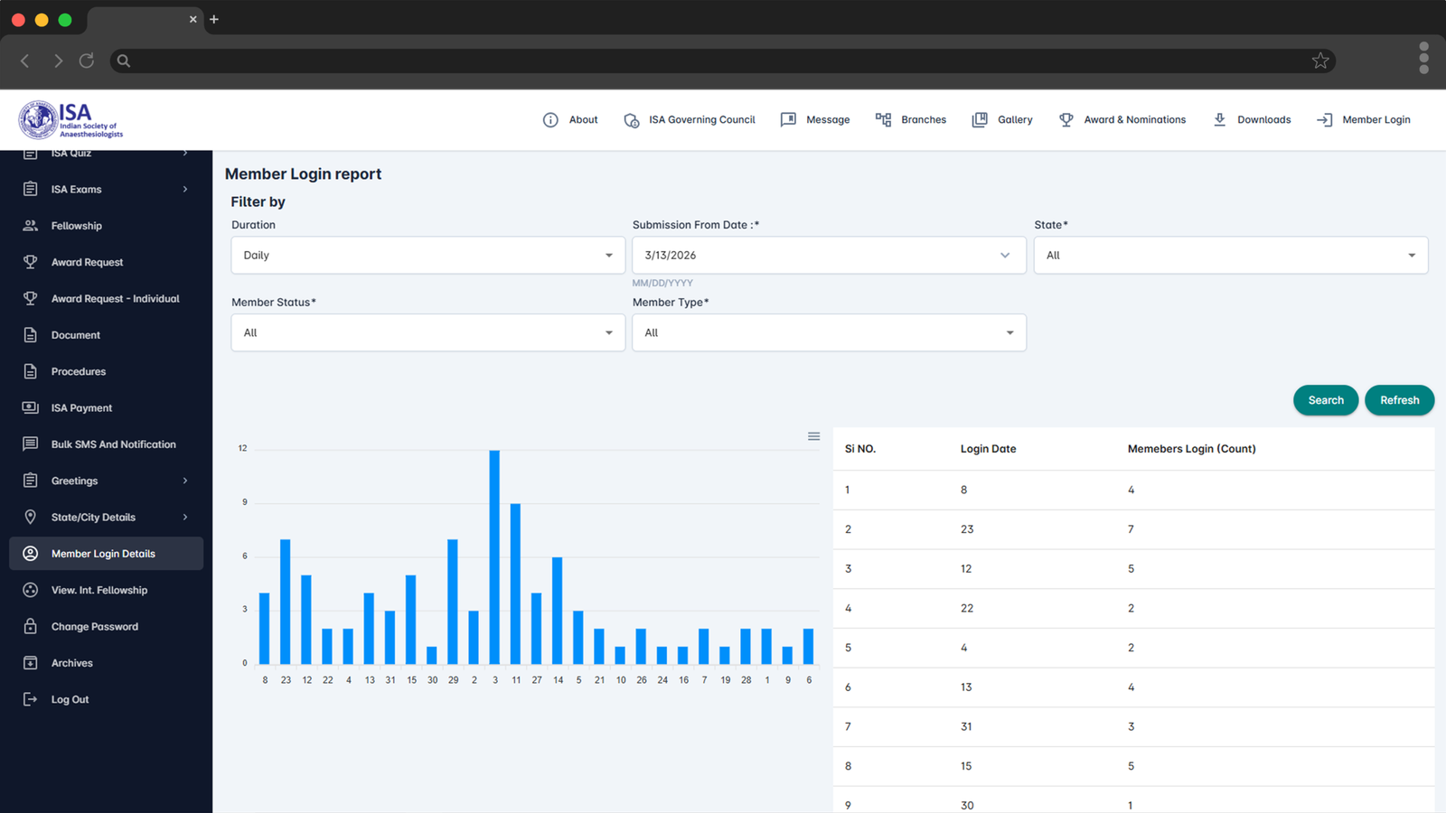Viewport: 1446px width, 813px height.
Task: Click the Change Password lock icon
Action: pyautogui.click(x=30, y=626)
